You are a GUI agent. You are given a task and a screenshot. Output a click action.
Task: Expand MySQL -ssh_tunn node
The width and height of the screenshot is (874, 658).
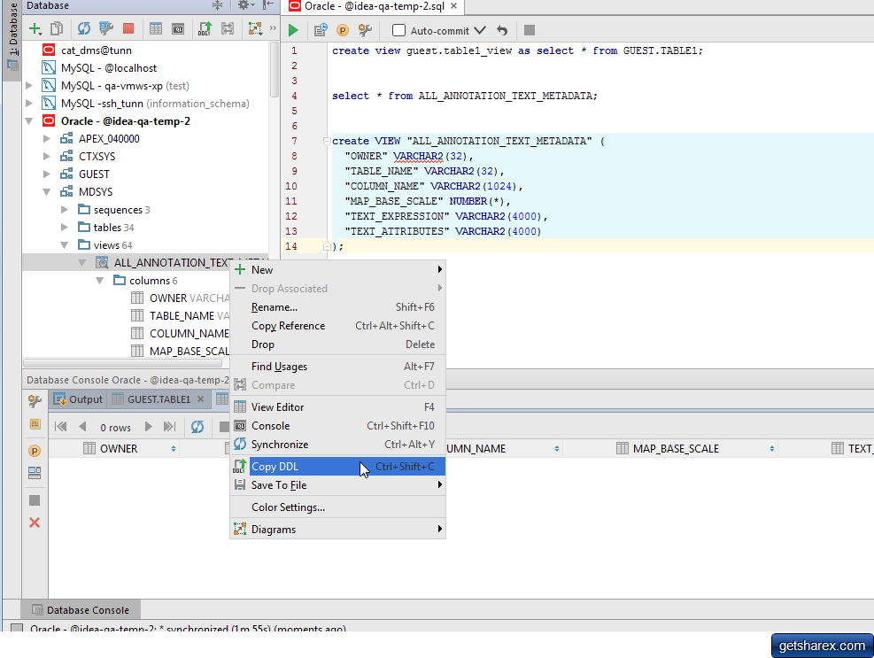click(29, 103)
